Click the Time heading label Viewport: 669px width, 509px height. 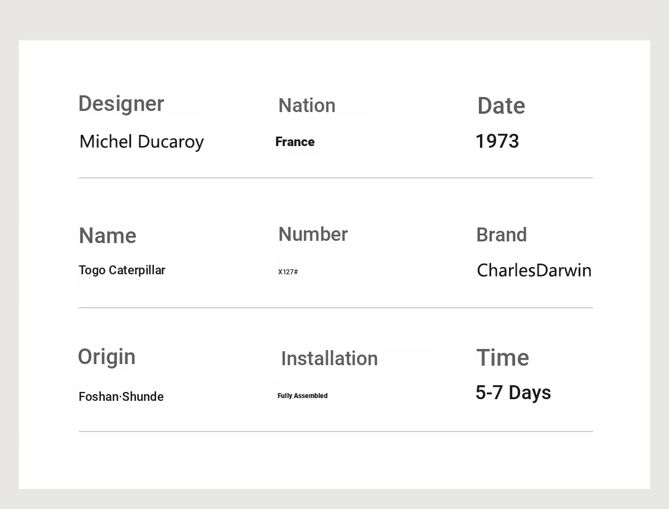tap(502, 358)
